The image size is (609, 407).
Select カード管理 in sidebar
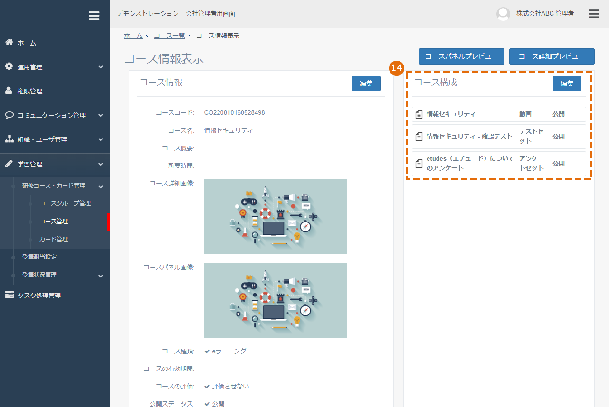point(54,239)
